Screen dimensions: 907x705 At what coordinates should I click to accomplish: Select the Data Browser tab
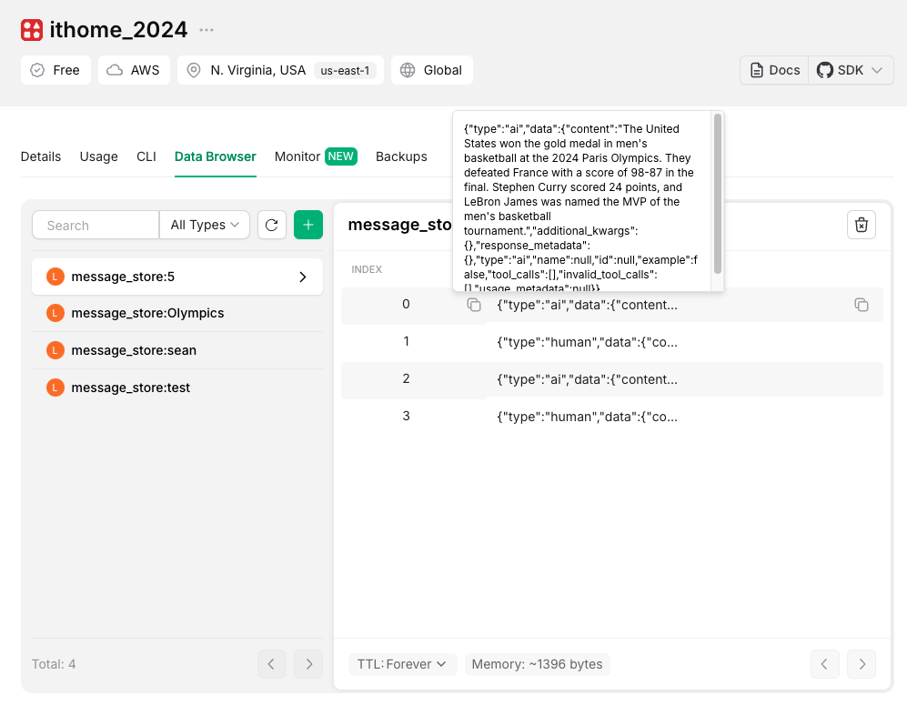click(216, 156)
